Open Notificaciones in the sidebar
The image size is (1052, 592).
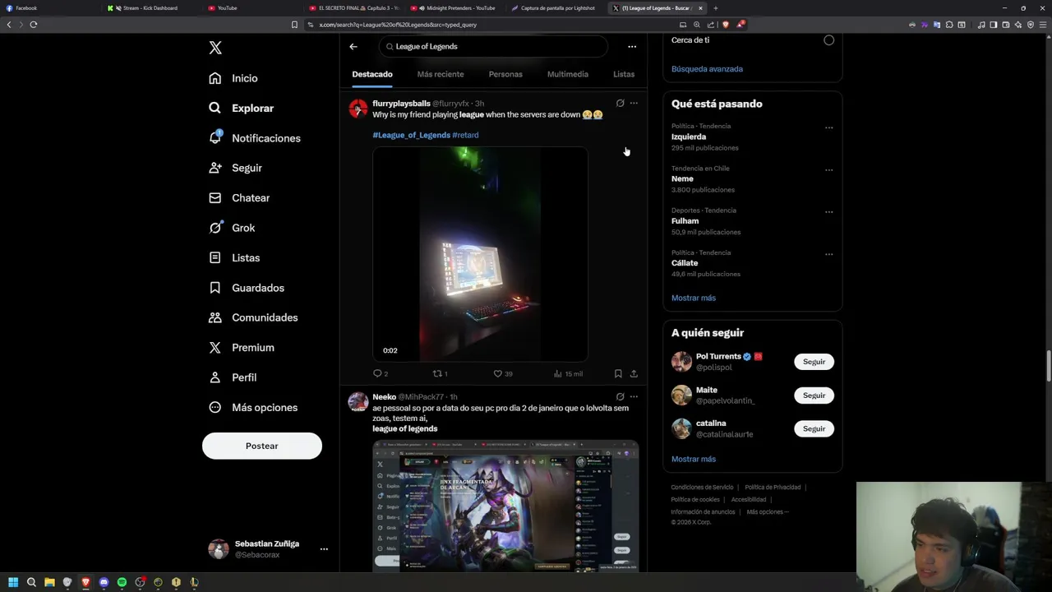[254, 138]
